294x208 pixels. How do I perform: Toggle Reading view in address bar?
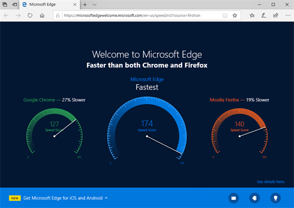coord(225,16)
